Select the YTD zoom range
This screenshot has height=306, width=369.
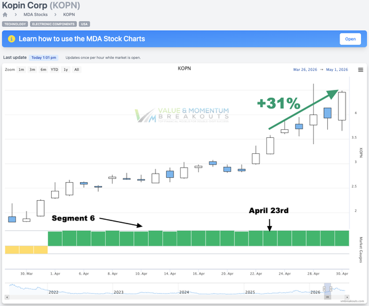(x=54, y=70)
